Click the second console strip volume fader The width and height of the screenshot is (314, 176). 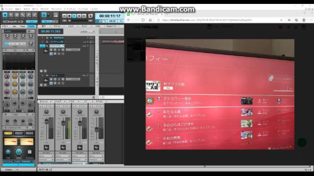click(63, 123)
